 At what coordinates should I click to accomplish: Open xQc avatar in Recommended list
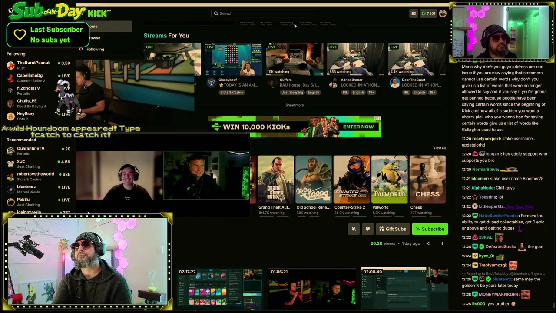coord(10,163)
